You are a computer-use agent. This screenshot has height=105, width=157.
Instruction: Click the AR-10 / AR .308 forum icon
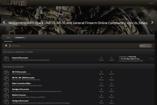click(x=6, y=79)
